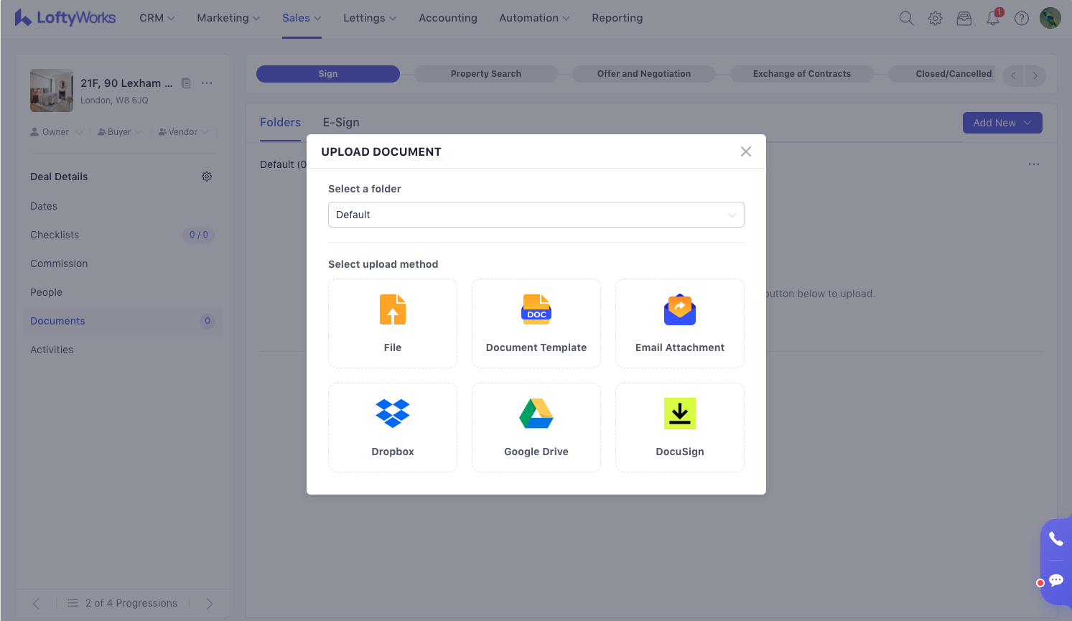The image size is (1072, 621).
Task: Pick Email Attachment as upload method
Action: [679, 323]
